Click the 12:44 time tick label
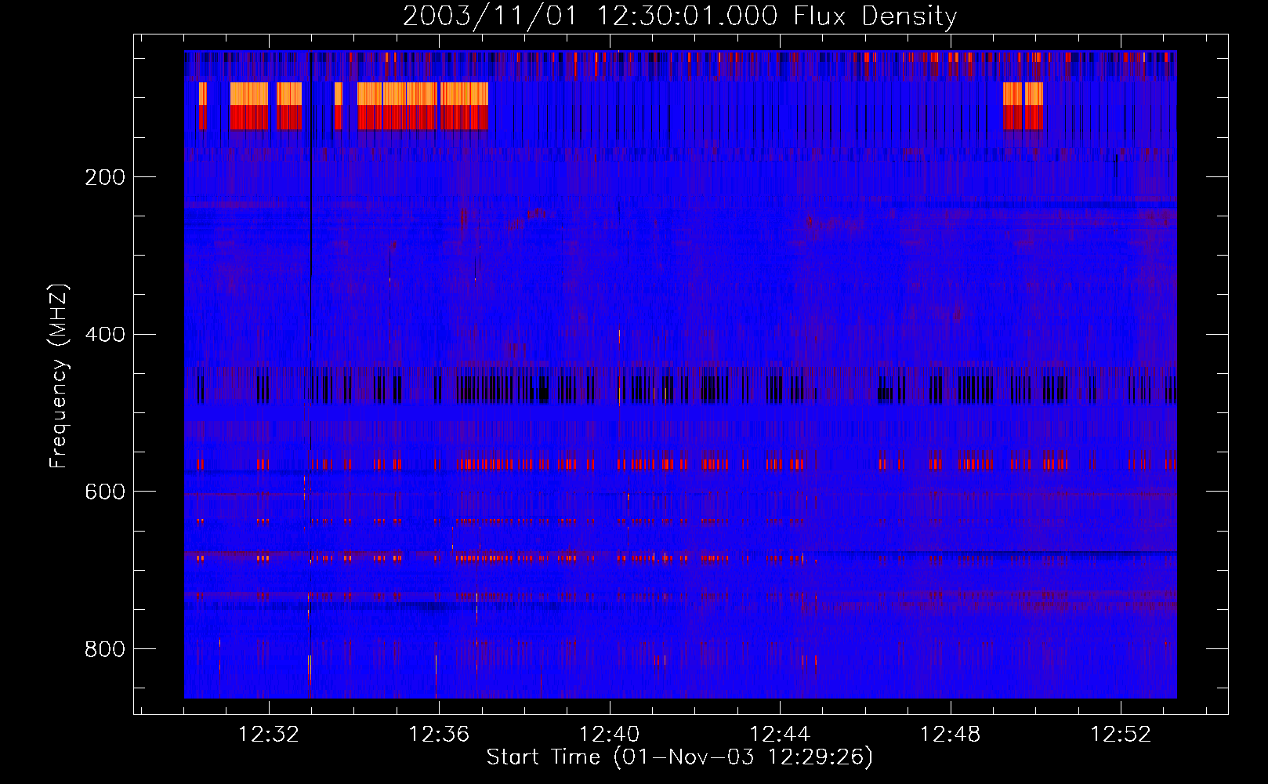The height and width of the screenshot is (784, 1268). click(780, 735)
